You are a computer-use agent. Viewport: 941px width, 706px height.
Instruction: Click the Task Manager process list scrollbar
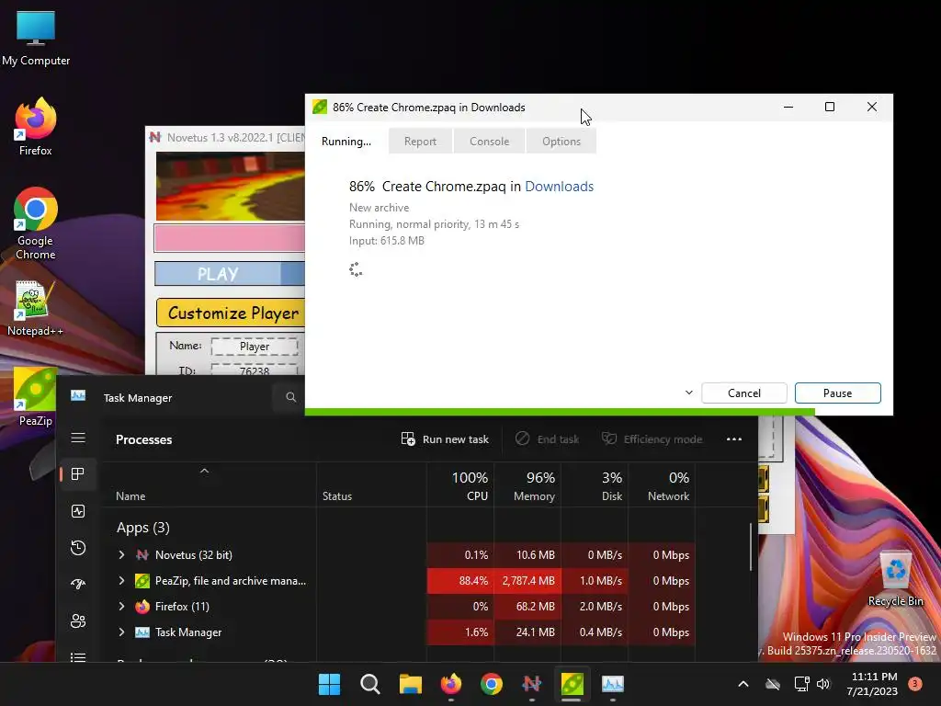click(x=751, y=546)
